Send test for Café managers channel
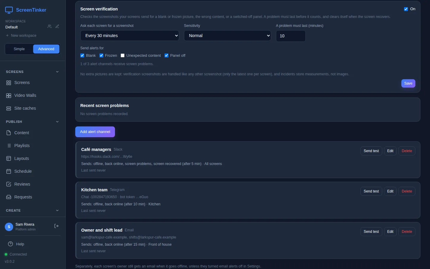 [371, 151]
